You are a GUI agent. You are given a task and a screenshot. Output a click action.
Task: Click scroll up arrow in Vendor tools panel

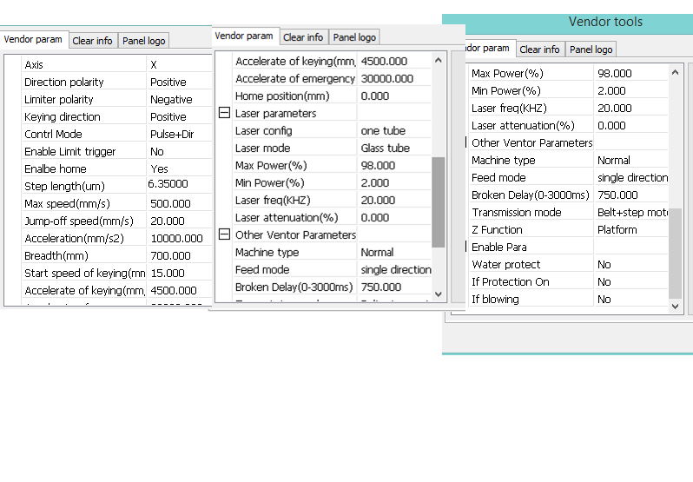pos(676,72)
